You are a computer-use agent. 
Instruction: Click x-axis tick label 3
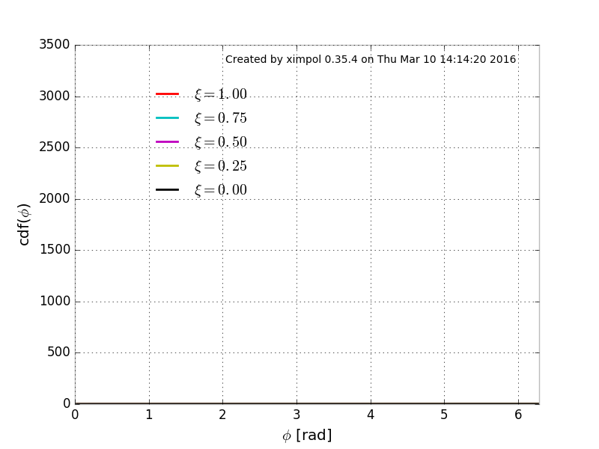click(x=297, y=415)
